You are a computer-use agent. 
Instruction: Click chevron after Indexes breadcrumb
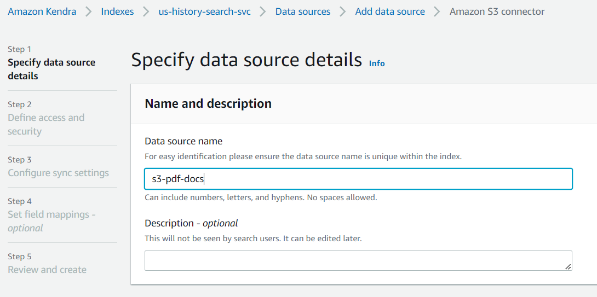[146, 12]
